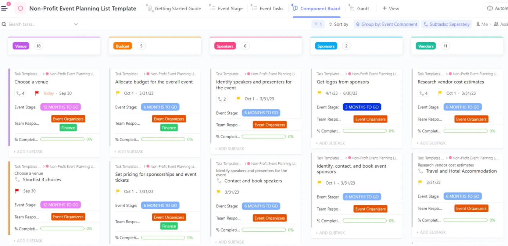Click the pink Speakers column label
Image resolution: width=508 pixels, height=246 pixels.
point(225,46)
